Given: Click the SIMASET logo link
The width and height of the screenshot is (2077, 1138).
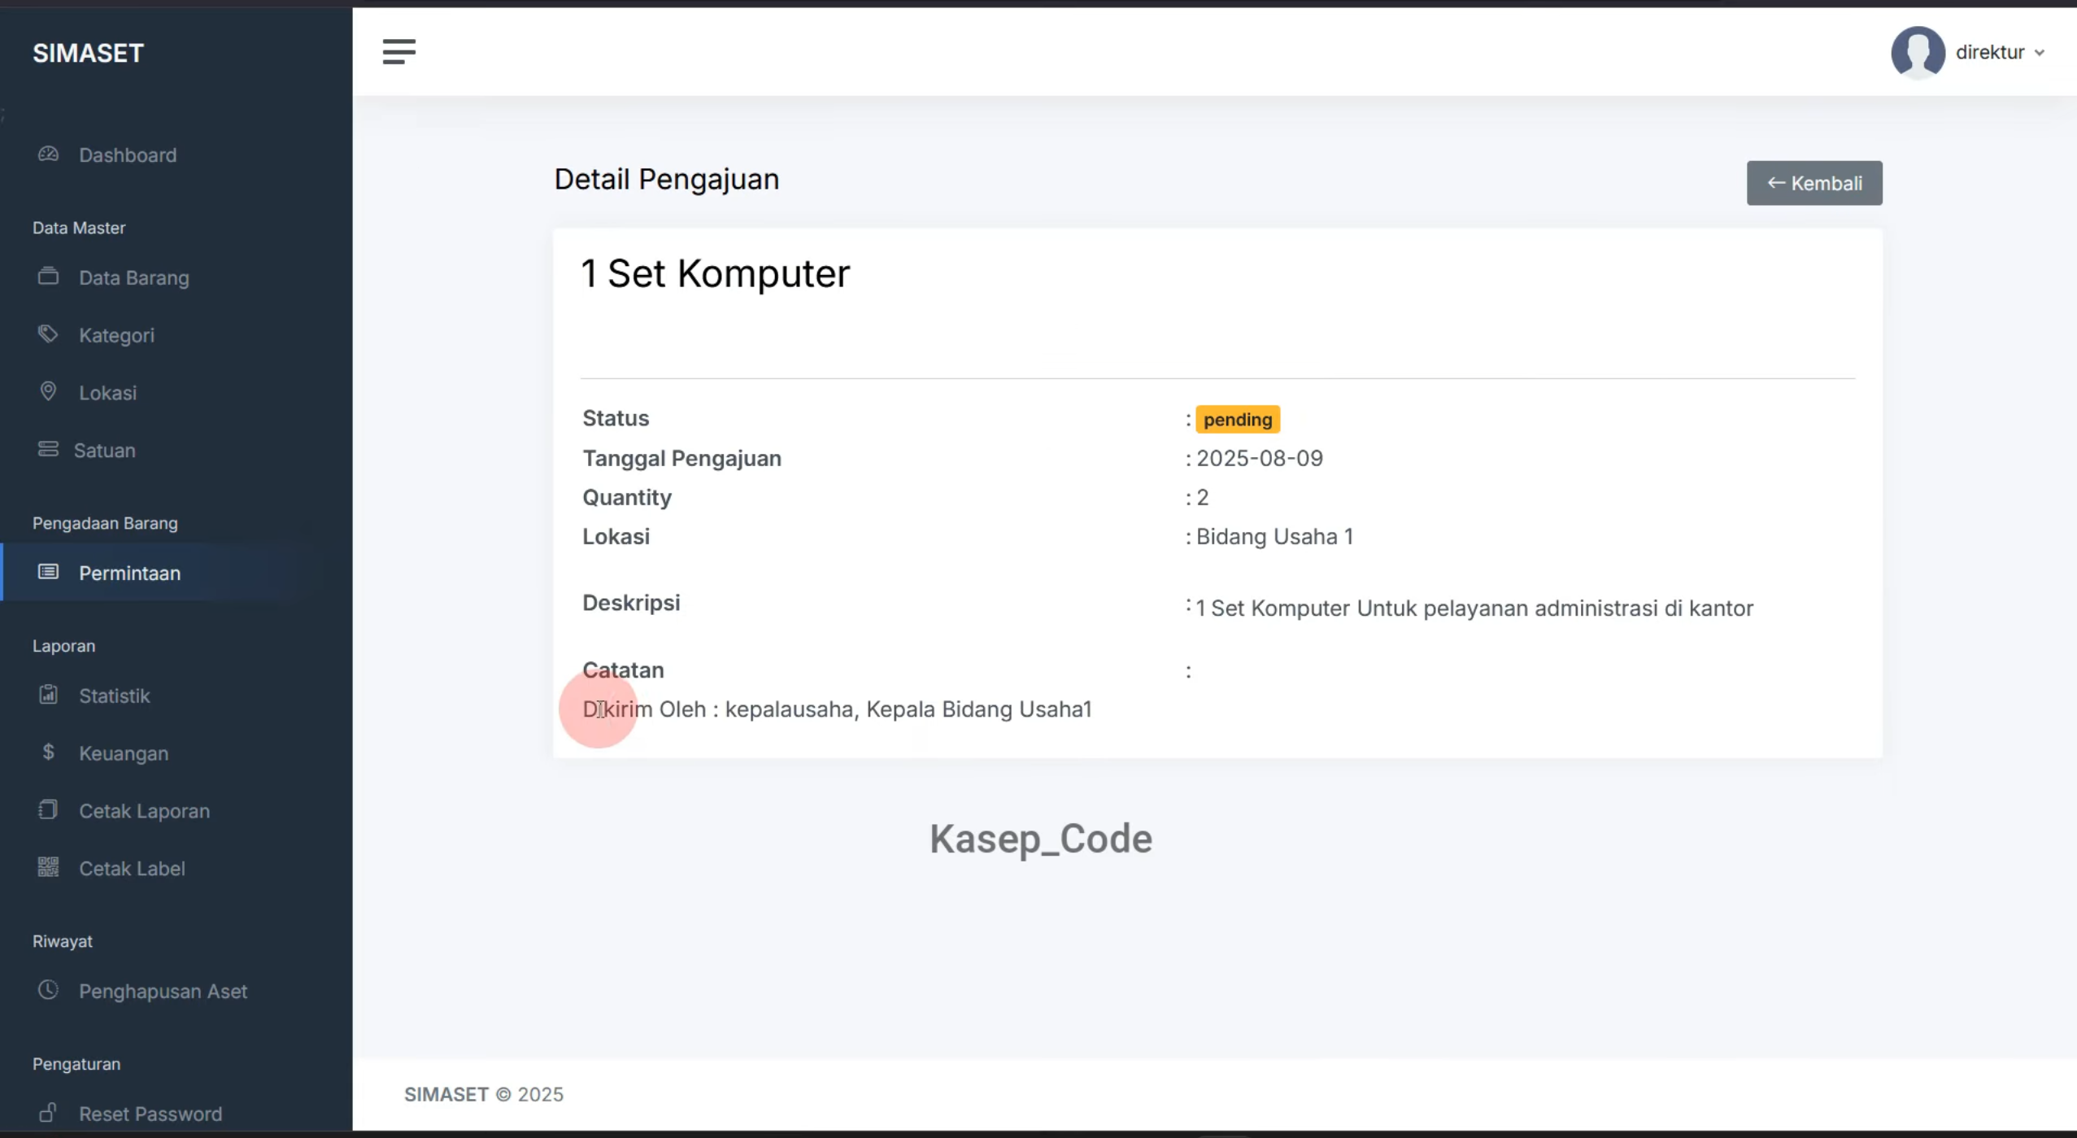Looking at the screenshot, I should tap(88, 53).
